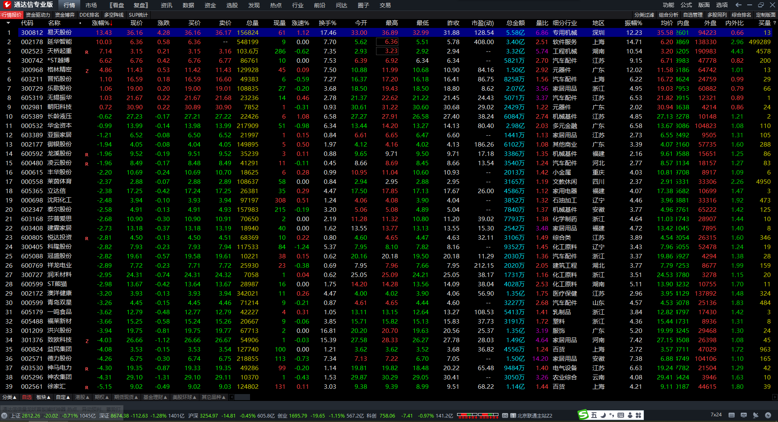Click the Z marker beside 致欧科技
This screenshot has width=778, height=422.
click(x=87, y=341)
